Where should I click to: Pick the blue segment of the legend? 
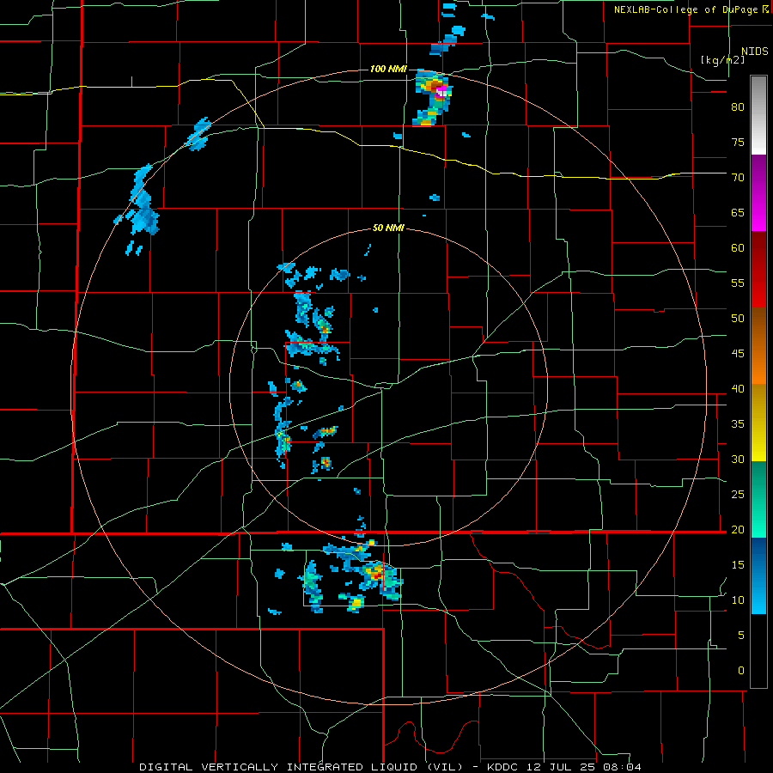pyautogui.click(x=758, y=575)
